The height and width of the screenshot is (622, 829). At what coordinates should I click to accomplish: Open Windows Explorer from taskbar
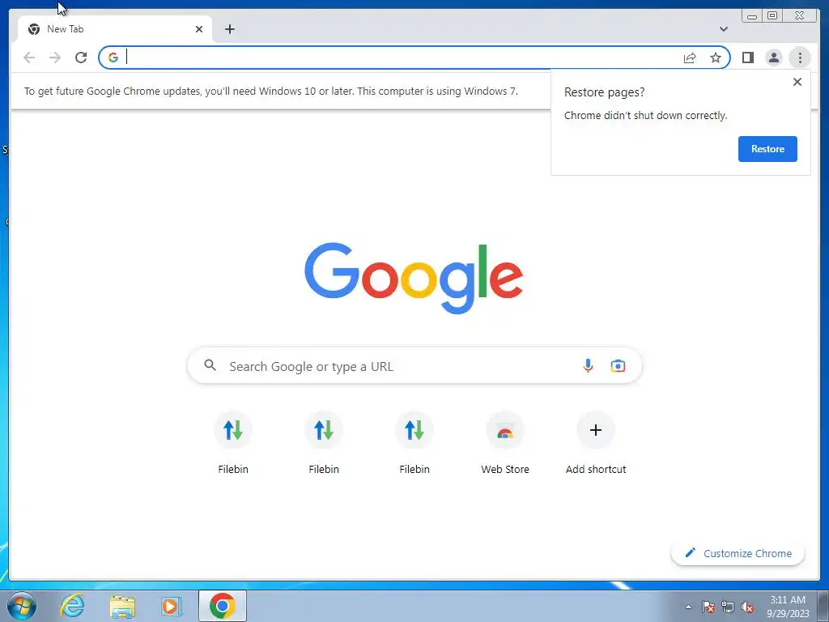[x=122, y=606]
